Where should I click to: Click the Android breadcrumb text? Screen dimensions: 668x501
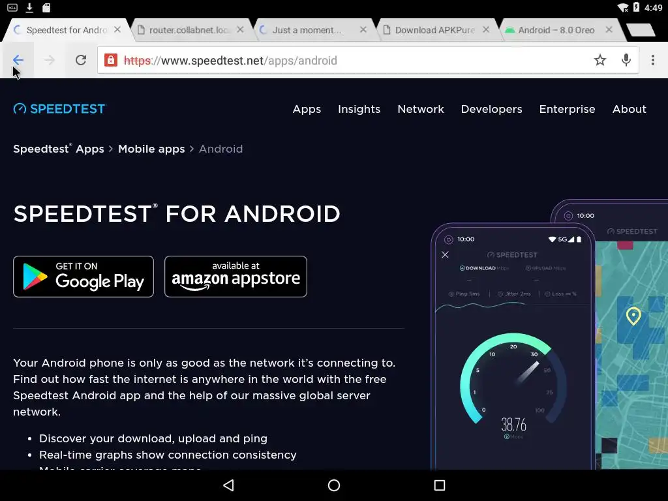[220, 149]
